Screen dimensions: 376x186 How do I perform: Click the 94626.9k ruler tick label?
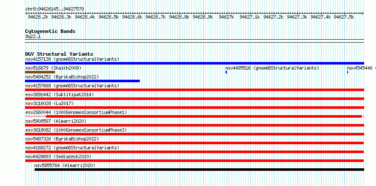click(203, 17)
